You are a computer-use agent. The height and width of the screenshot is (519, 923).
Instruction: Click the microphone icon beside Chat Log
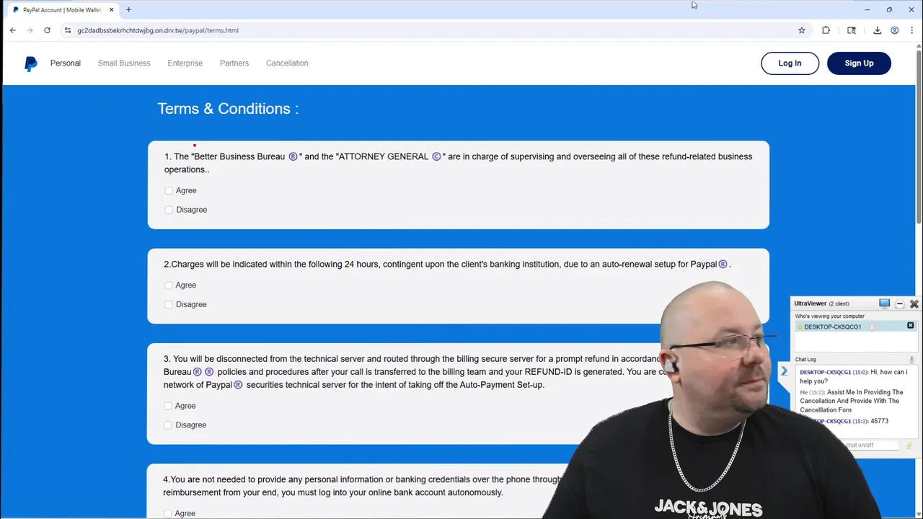tap(911, 359)
